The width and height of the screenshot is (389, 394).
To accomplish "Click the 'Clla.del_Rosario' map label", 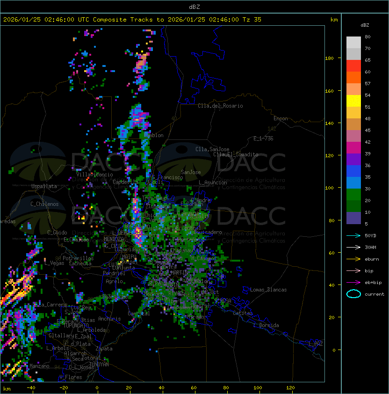I will pyautogui.click(x=220, y=106).
